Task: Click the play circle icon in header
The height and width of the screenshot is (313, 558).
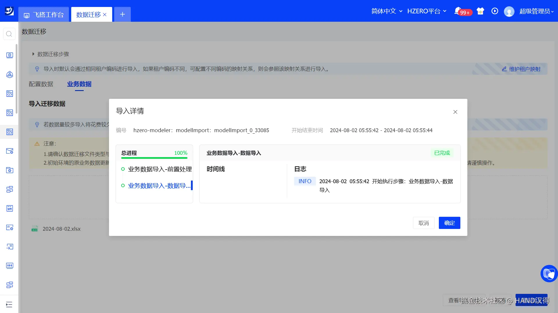Action: click(495, 11)
